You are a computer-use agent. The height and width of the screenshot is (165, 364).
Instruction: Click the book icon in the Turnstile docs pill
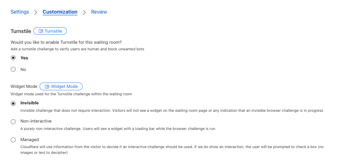41,31
